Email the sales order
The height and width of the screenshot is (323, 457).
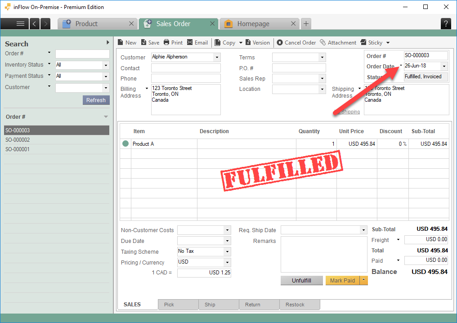tap(190, 43)
